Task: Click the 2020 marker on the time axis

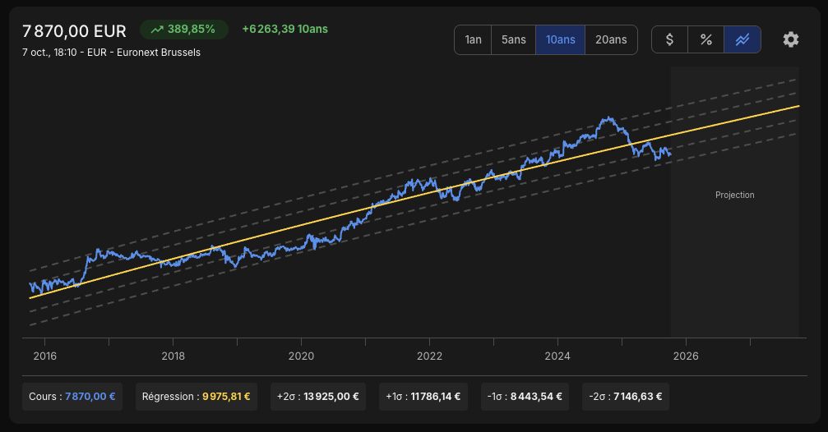Action: [301, 356]
